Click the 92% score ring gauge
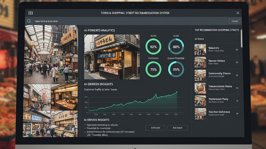The image size is (266, 149). (x=153, y=47)
